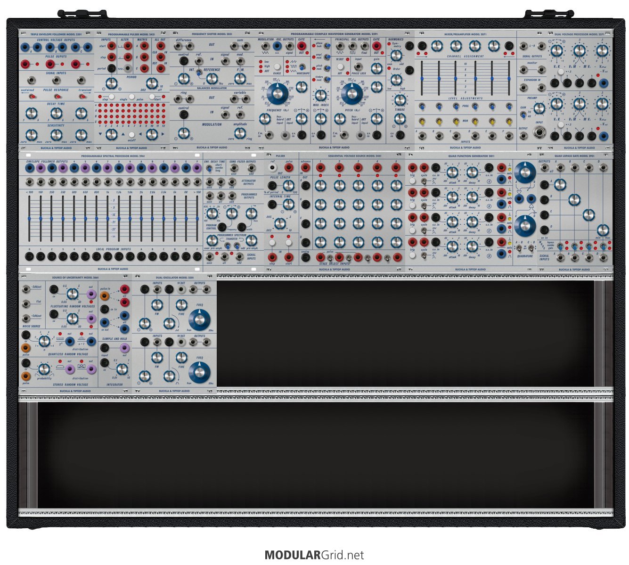629x565 pixels.
Task: Click the advance jack on Sequential Voltage Source
Action: coord(305,168)
